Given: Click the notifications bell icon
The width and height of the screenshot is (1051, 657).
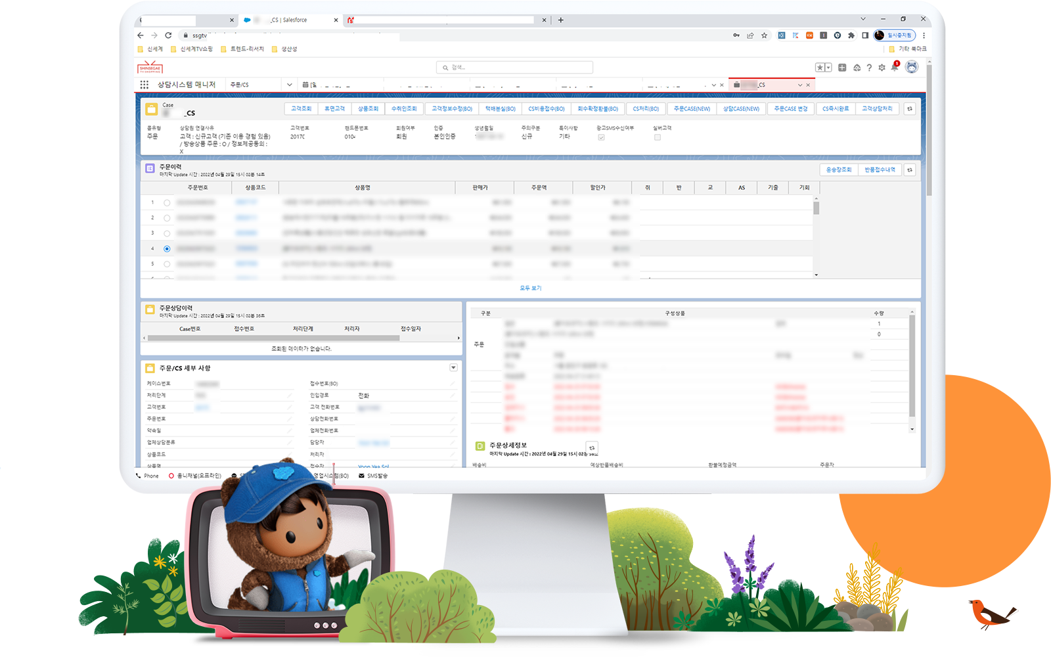Looking at the screenshot, I should point(894,67).
